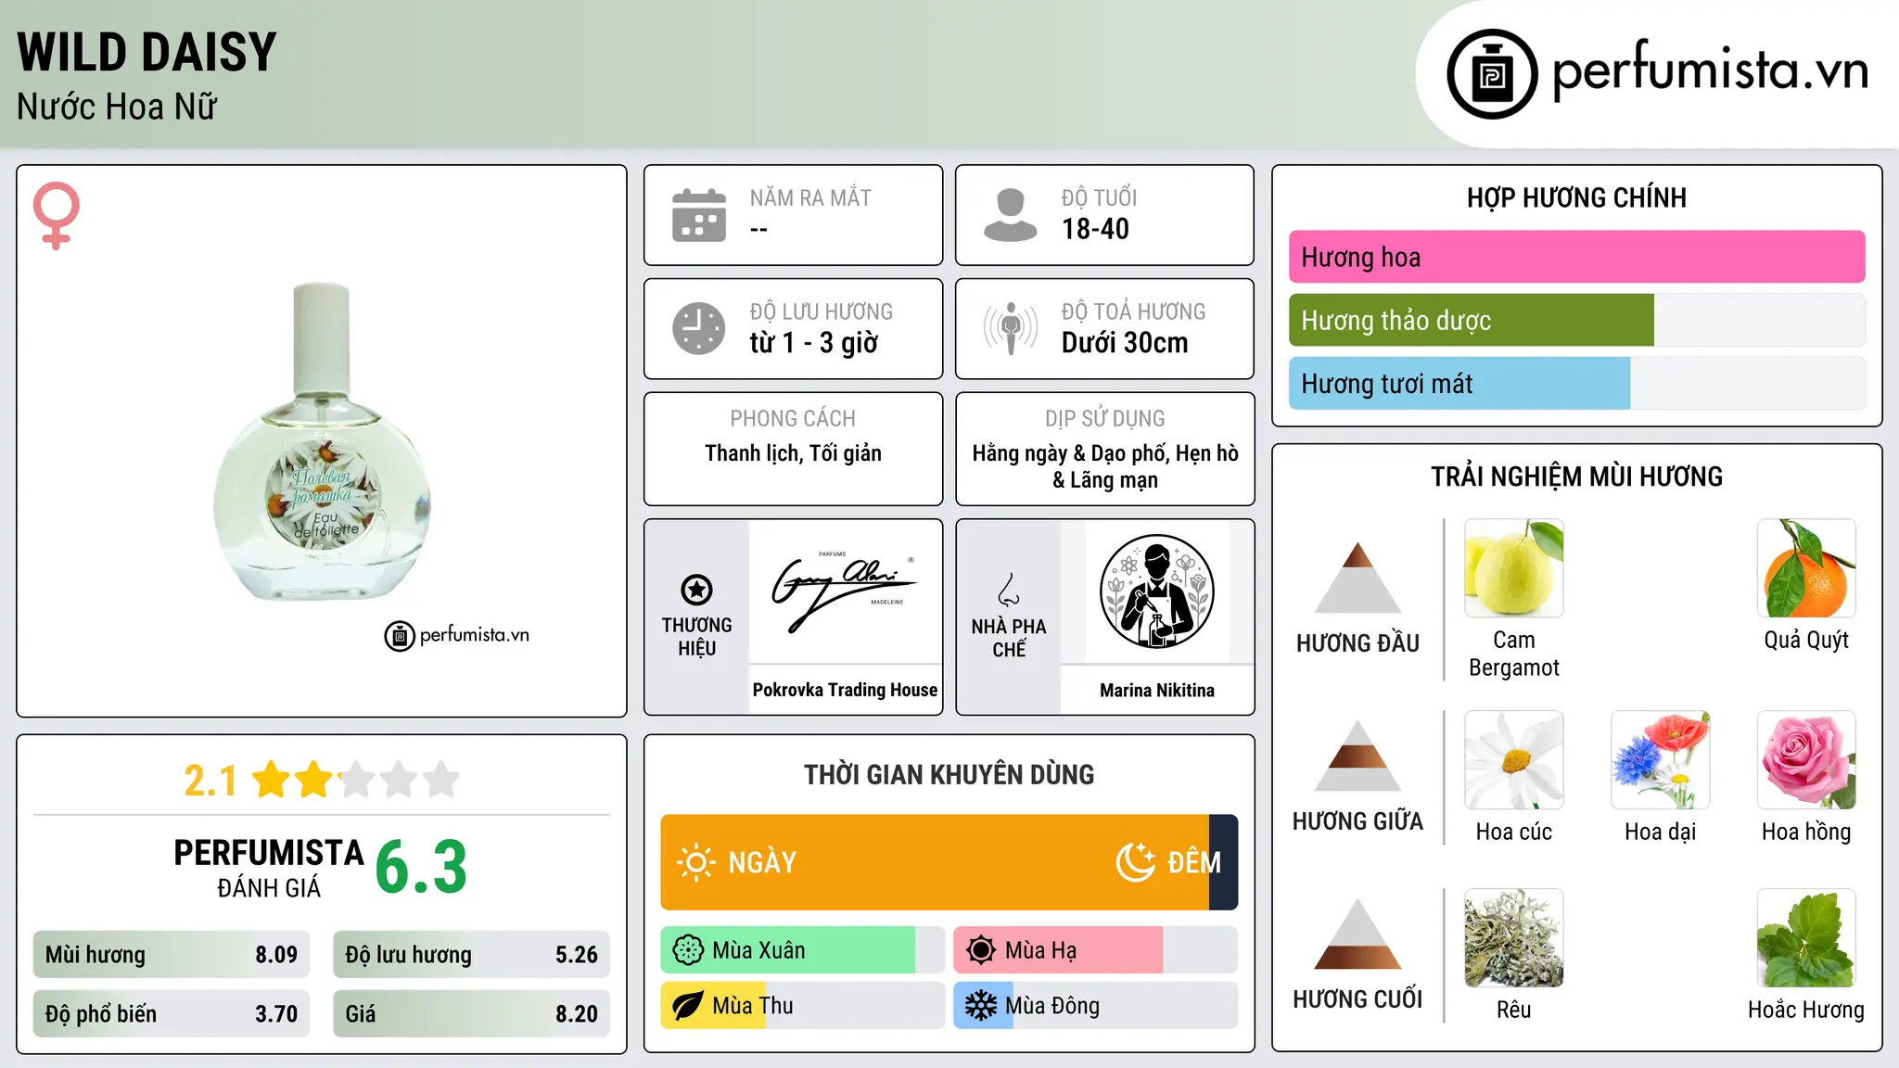
Task: Click the TRẢI NGHIỆM MÙI HƯƠNG heading
Action: 1576,477
